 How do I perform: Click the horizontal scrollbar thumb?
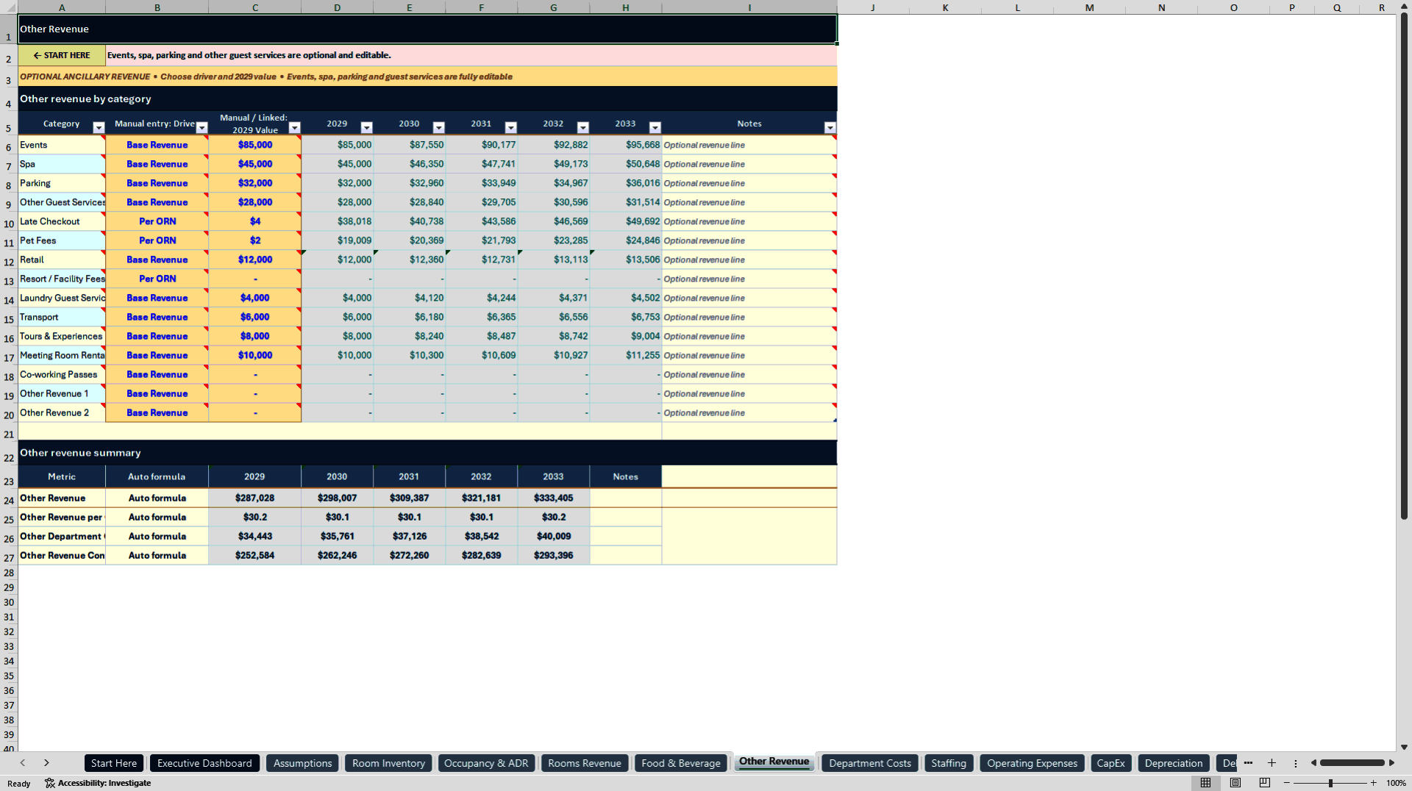point(1352,763)
